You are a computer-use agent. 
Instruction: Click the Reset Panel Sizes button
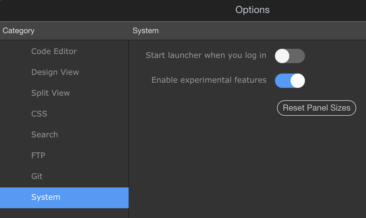click(x=316, y=108)
